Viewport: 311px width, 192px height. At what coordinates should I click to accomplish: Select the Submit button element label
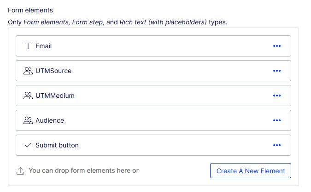(x=57, y=145)
